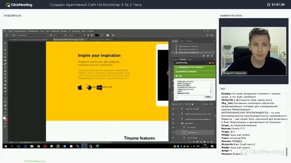The height and width of the screenshot is (163, 291).
Task: Open Photoshop from the Windows taskbar
Action: point(84,146)
